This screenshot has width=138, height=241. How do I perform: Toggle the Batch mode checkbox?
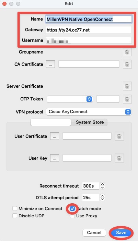coord(72,208)
